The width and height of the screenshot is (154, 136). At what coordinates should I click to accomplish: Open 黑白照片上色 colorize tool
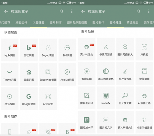tap(106, 73)
